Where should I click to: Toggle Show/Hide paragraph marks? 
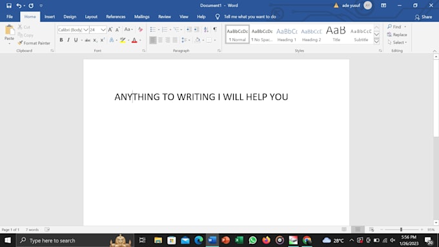pos(215,29)
